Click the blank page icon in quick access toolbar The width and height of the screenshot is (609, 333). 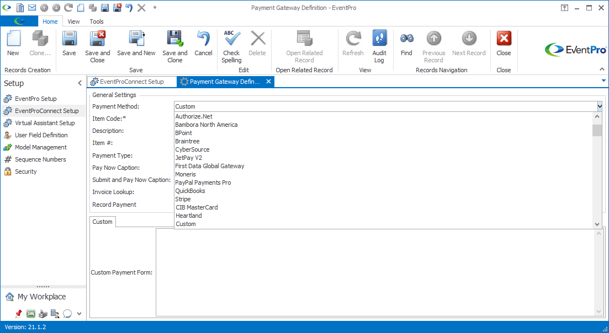point(81,8)
